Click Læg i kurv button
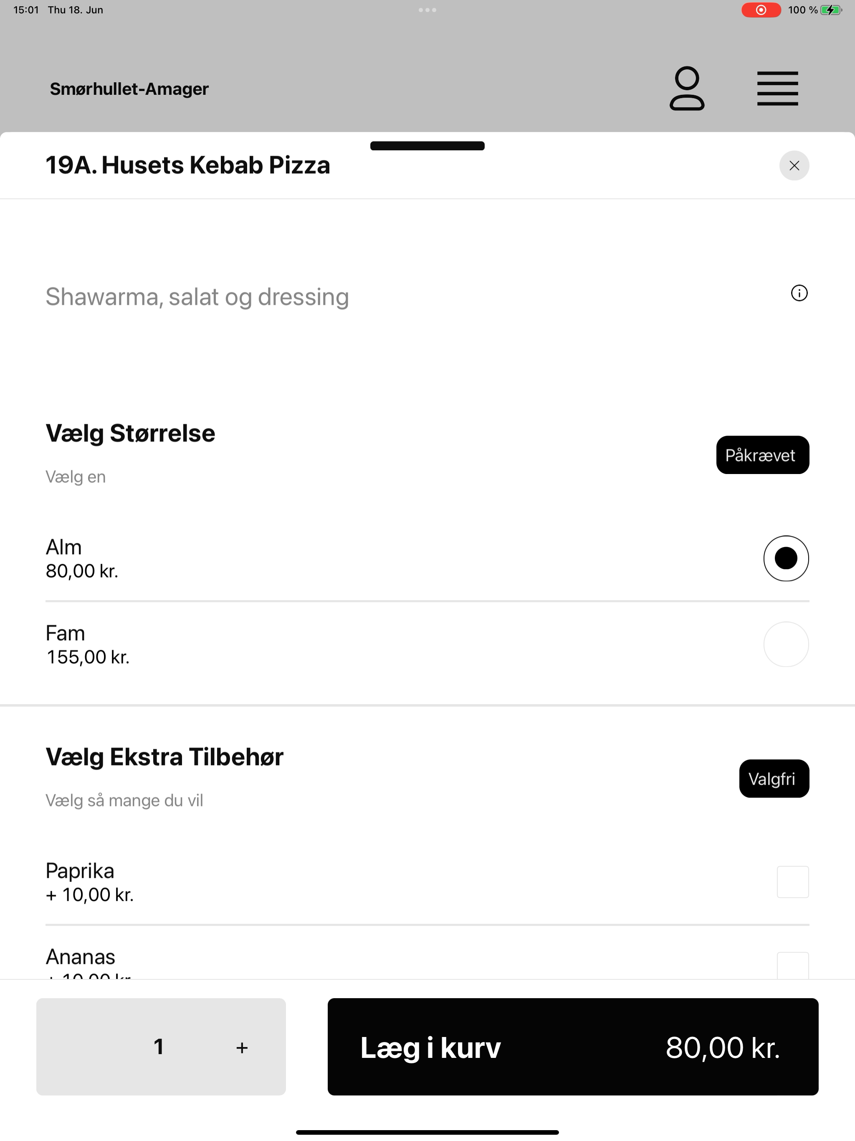The width and height of the screenshot is (855, 1141). point(572,1046)
